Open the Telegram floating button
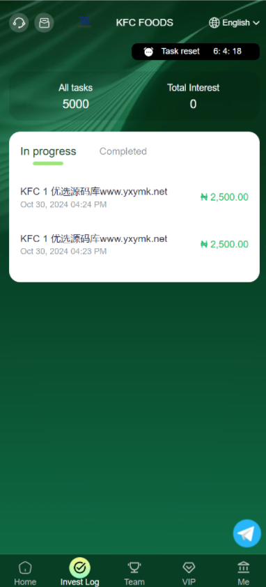 (247, 533)
